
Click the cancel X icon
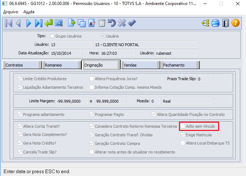coord(122,23)
